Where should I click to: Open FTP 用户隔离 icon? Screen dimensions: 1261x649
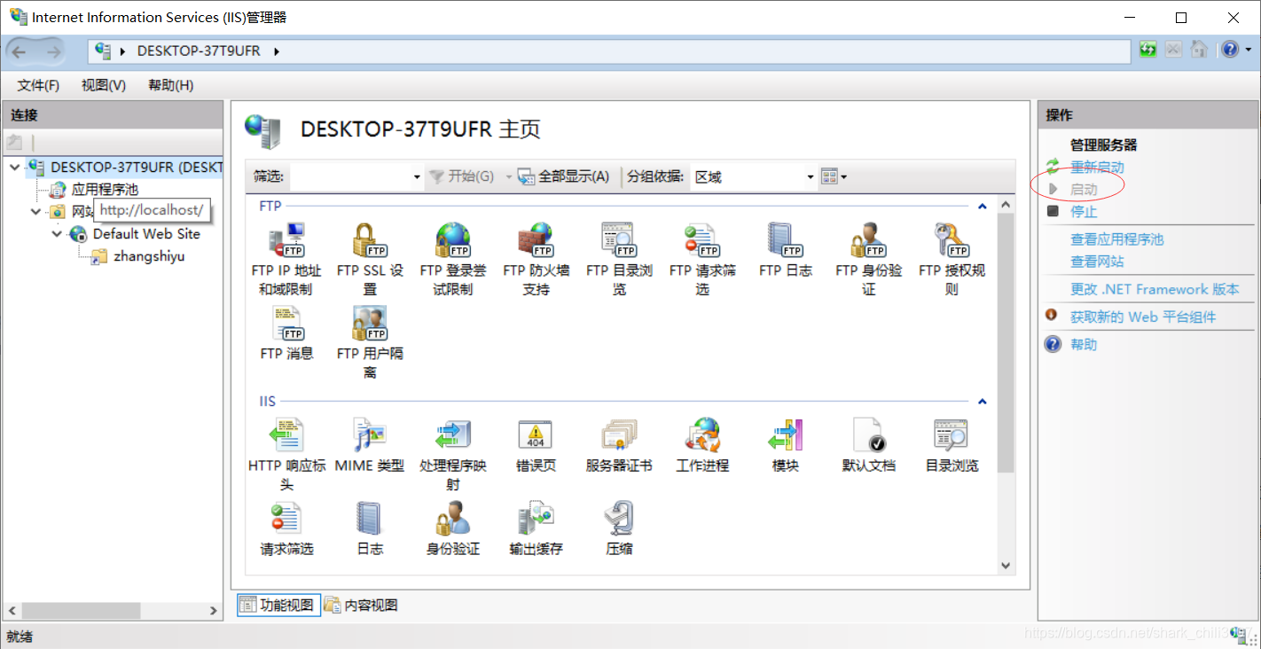(370, 324)
